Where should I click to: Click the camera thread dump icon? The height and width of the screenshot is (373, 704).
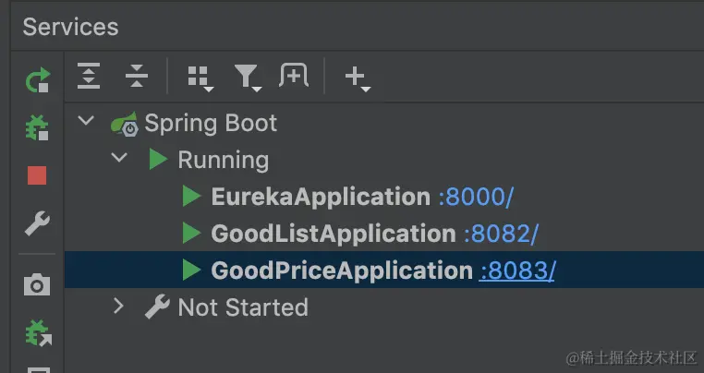coord(37,284)
